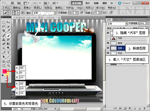The height and width of the screenshot is (111, 150).
Task: Select the Pen tool
Action: [4, 53]
